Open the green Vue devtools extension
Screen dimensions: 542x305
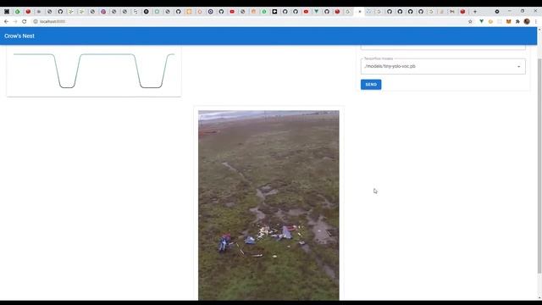(481, 21)
